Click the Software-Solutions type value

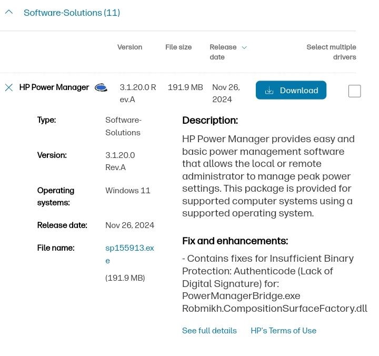click(123, 126)
